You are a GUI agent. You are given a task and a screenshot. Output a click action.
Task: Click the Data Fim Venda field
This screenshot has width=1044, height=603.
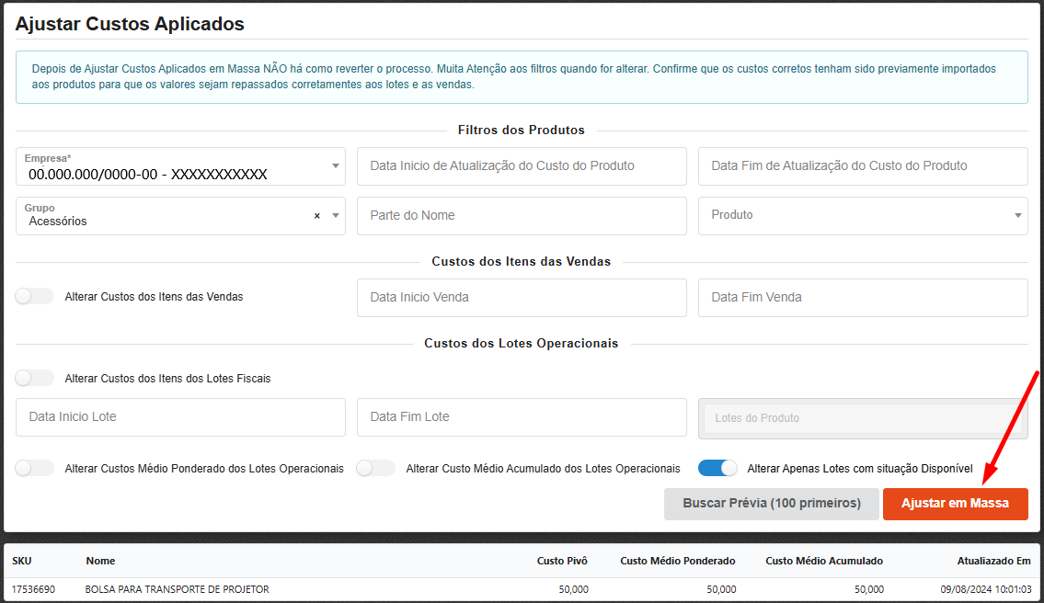click(862, 298)
